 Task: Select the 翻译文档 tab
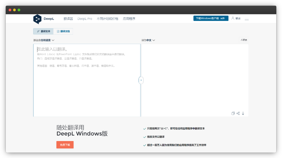[63, 31]
